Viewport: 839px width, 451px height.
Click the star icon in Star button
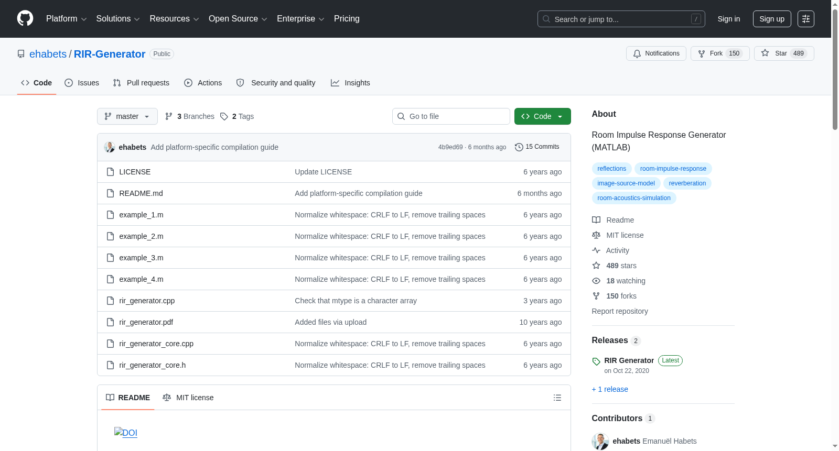(x=765, y=53)
